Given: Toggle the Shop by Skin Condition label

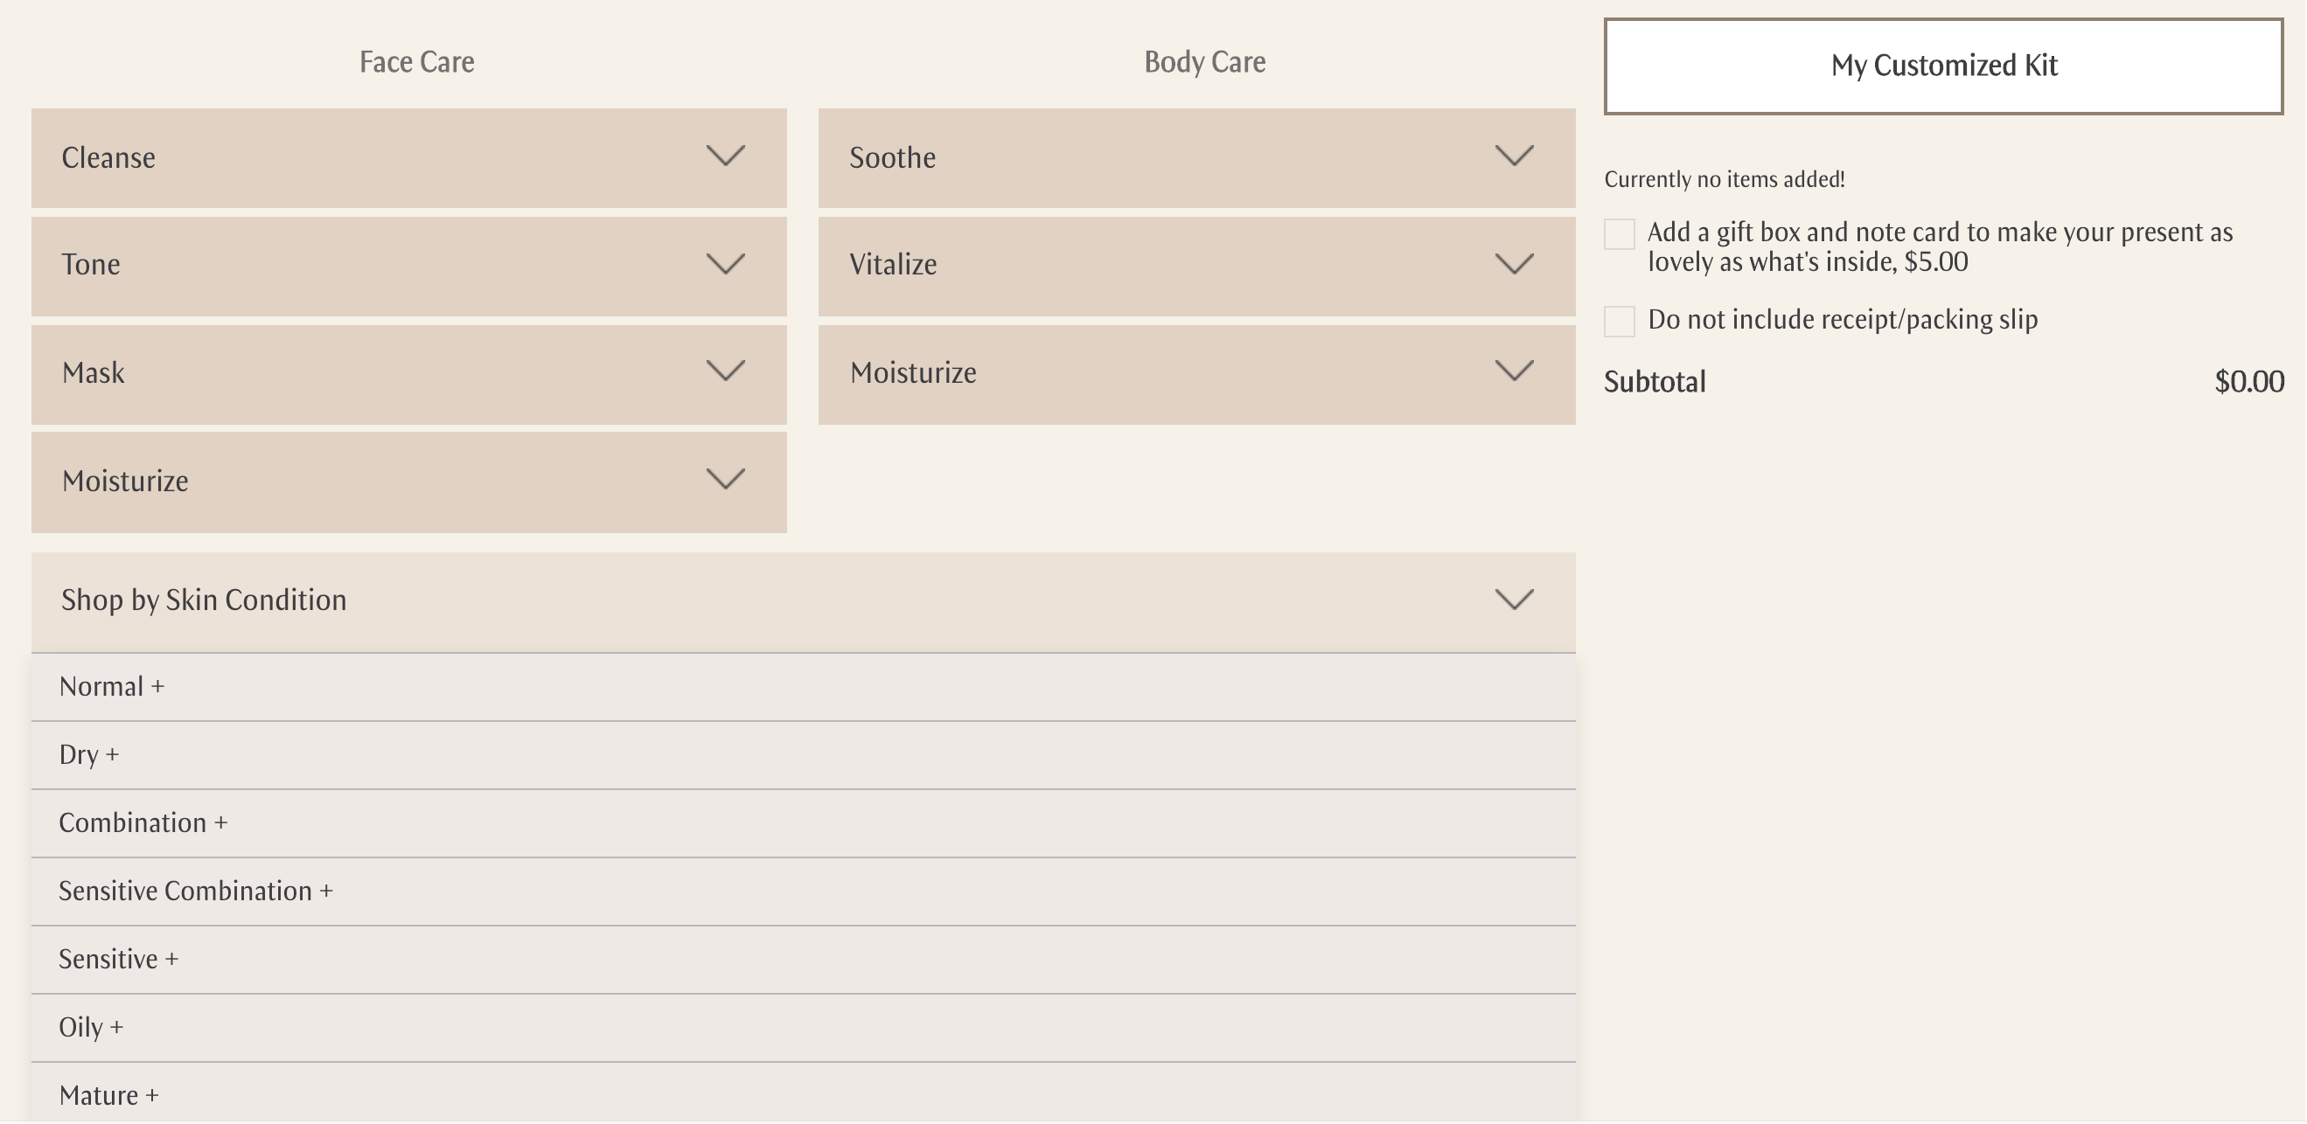Looking at the screenshot, I should 204,600.
